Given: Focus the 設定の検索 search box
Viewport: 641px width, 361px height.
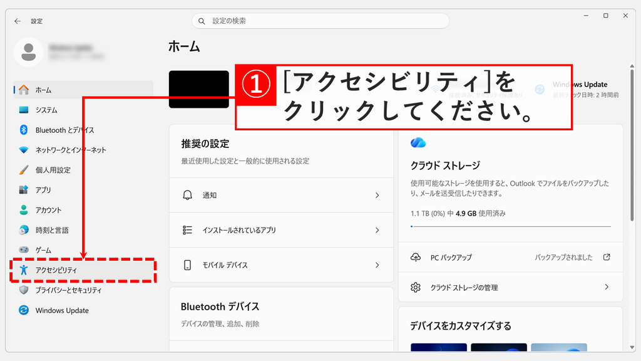Looking at the screenshot, I should click(x=320, y=21).
